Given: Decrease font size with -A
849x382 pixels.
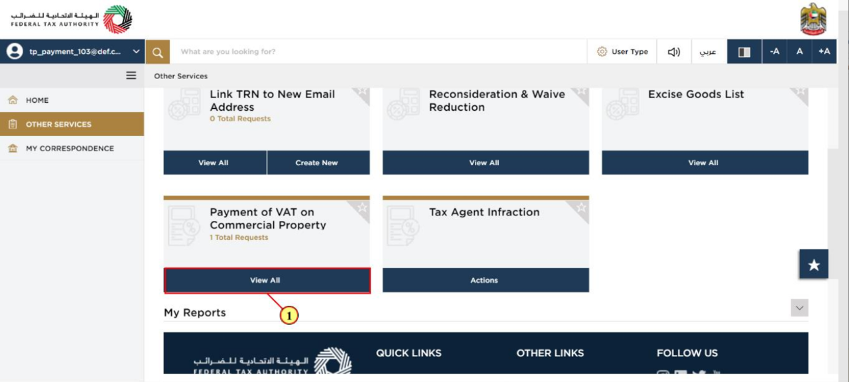Looking at the screenshot, I should [774, 52].
